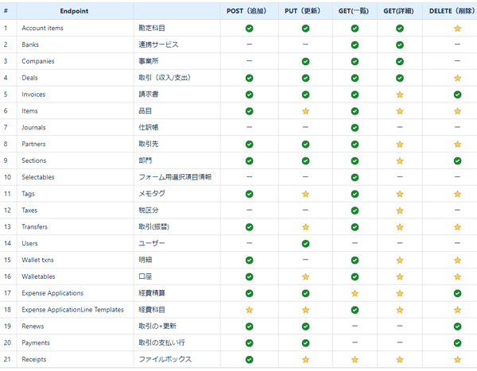The width and height of the screenshot is (477, 371).
Task: Click the Renews endpoint name
Action: pyautogui.click(x=33, y=327)
